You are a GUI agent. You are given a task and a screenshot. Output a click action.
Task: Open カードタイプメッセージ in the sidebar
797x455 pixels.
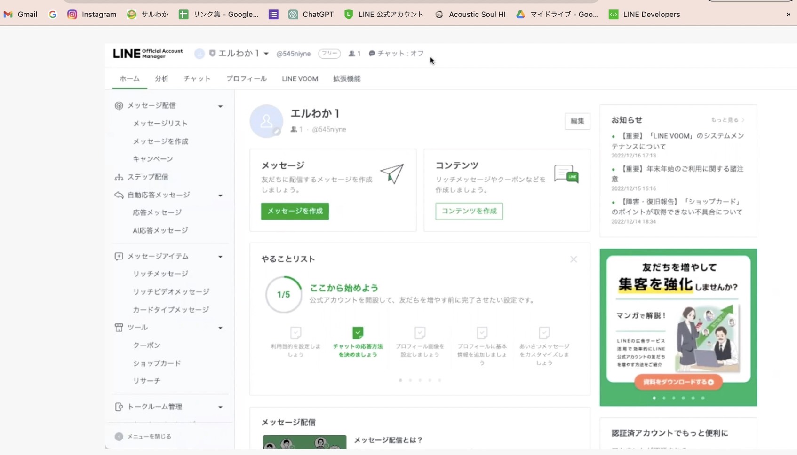[171, 309]
